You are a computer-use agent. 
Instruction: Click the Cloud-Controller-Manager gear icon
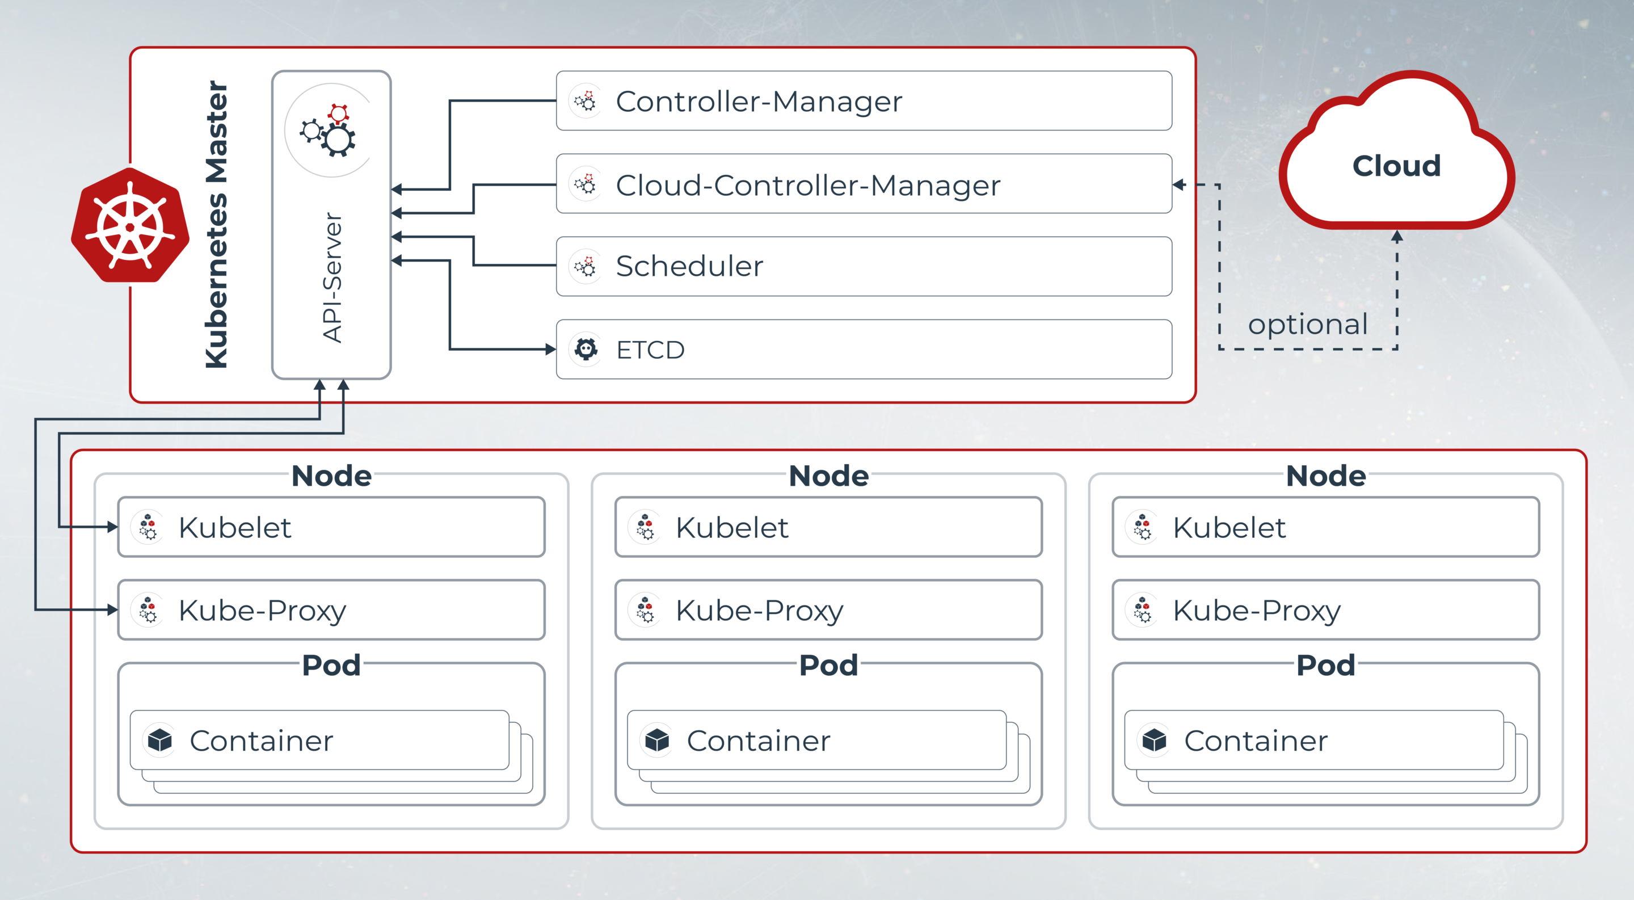585,184
